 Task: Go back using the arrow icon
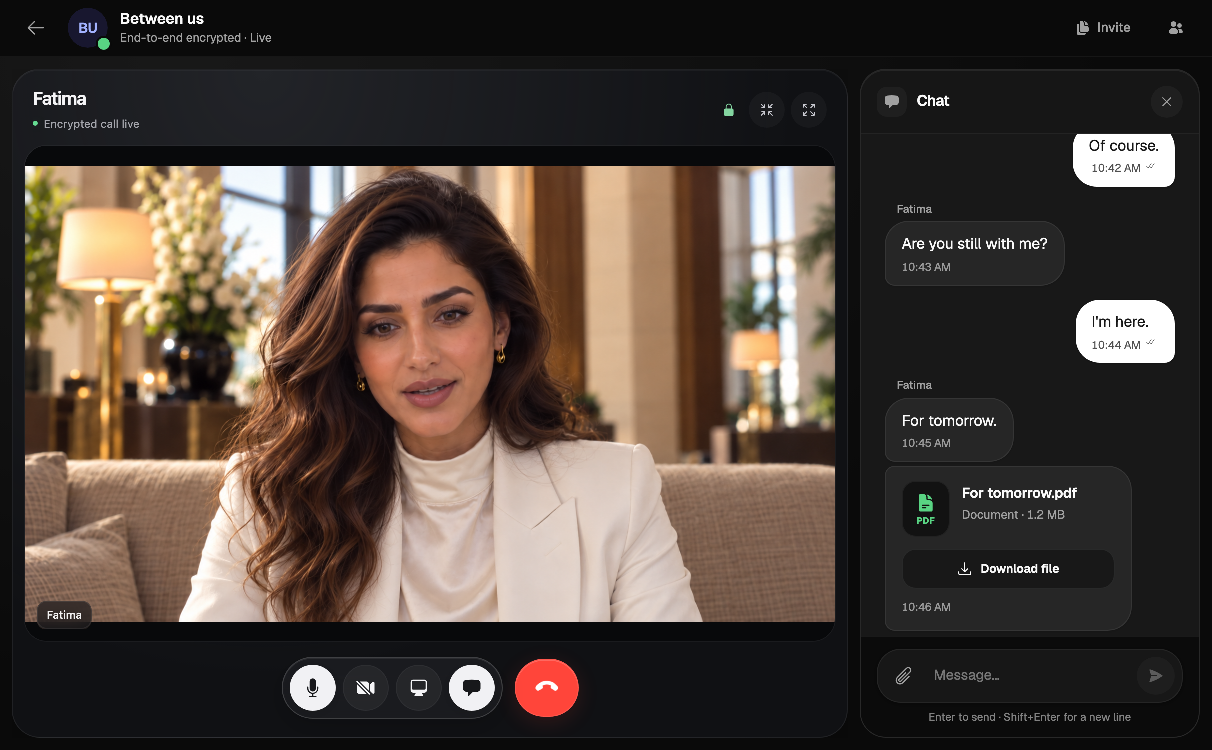pyautogui.click(x=35, y=28)
